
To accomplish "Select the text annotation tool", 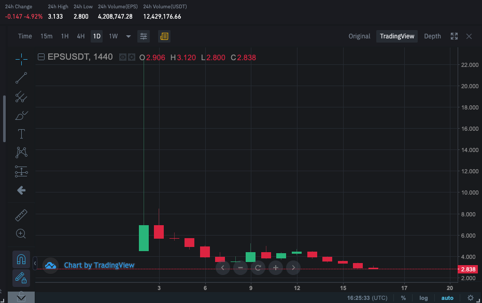I will pos(21,134).
